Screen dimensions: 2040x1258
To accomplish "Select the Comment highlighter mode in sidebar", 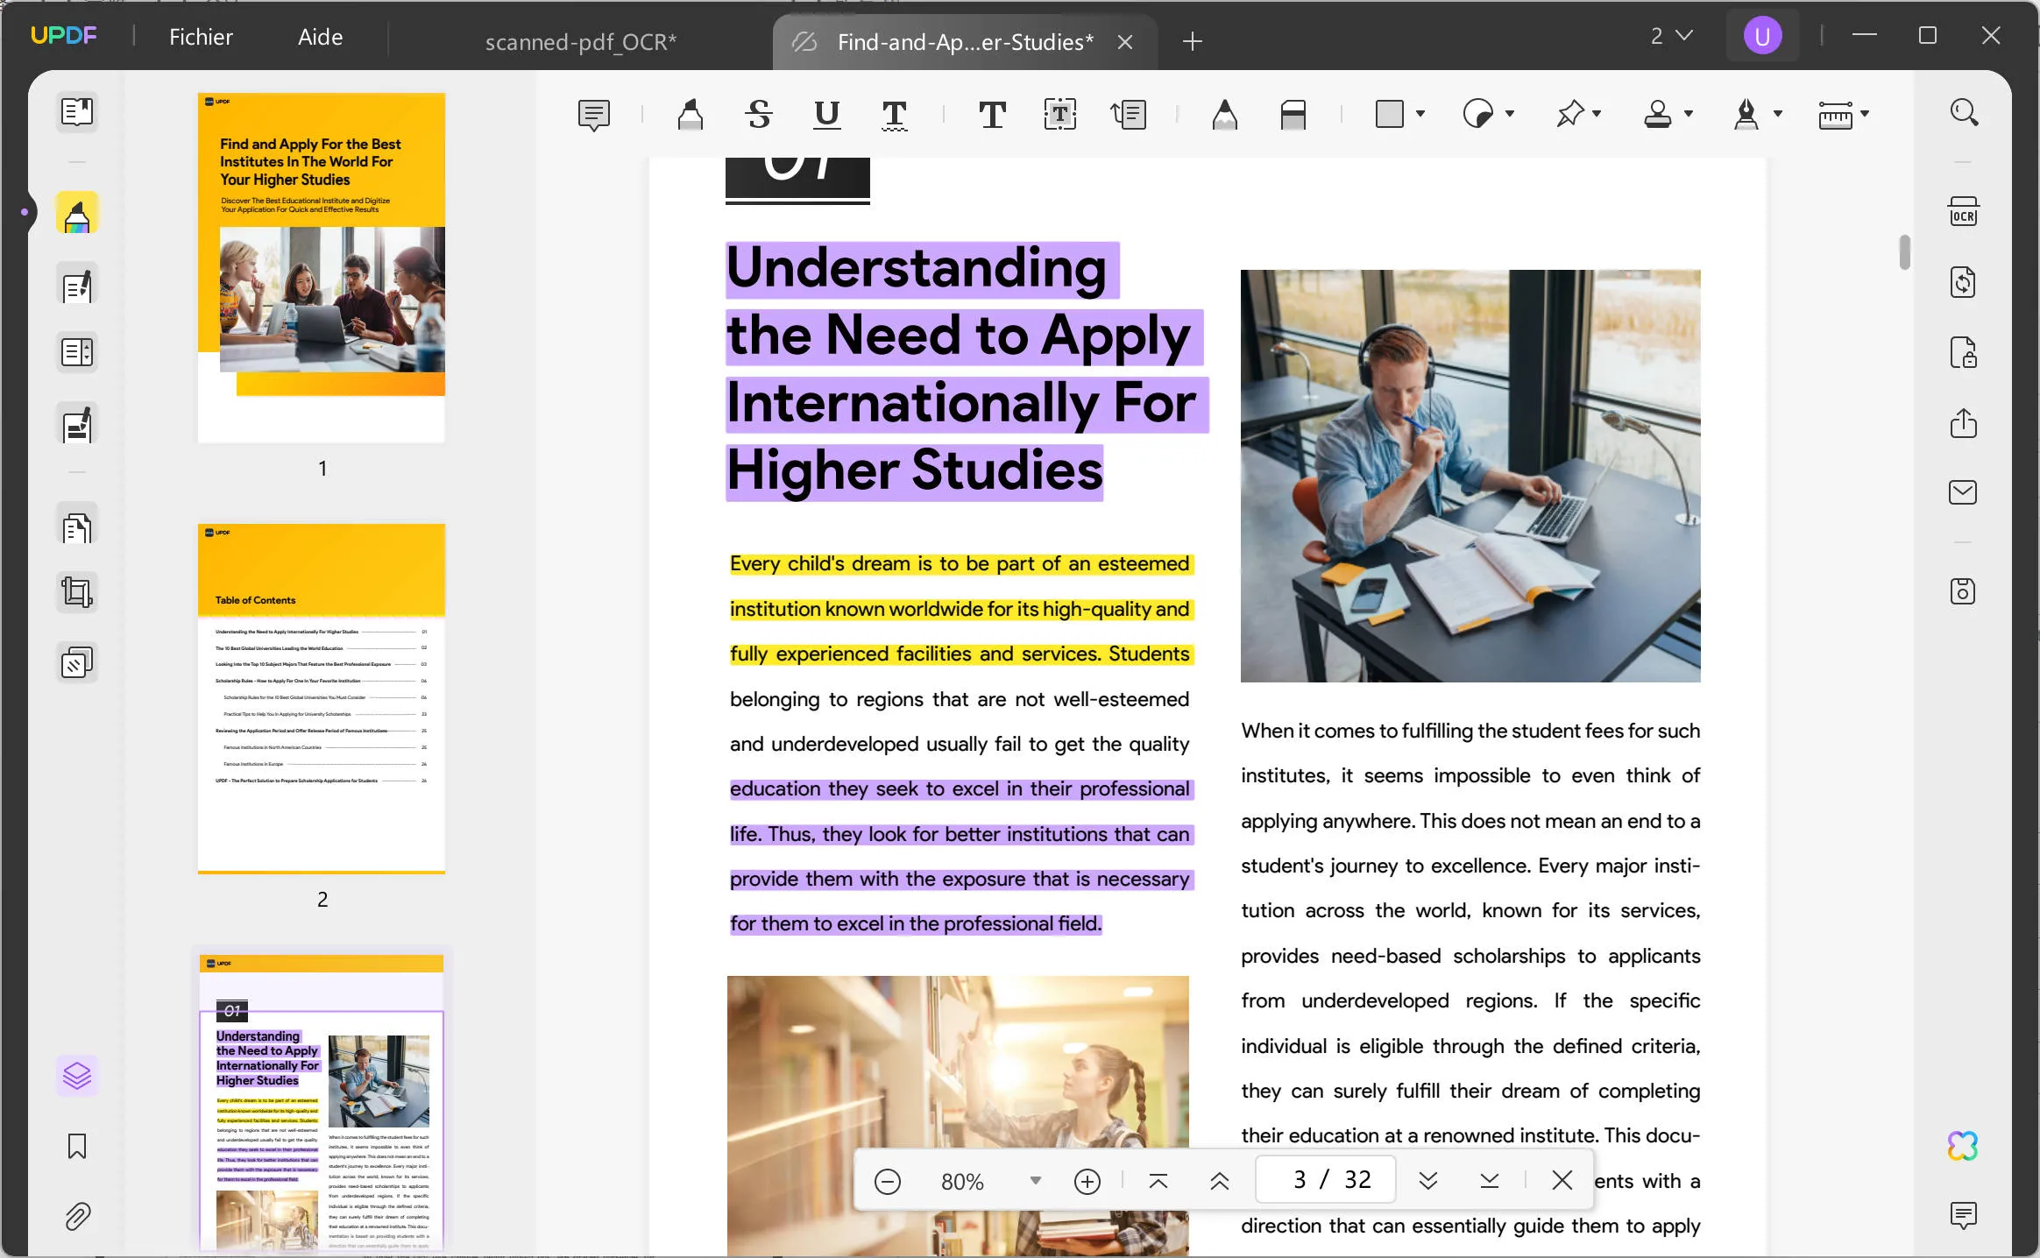I will pos(77,214).
